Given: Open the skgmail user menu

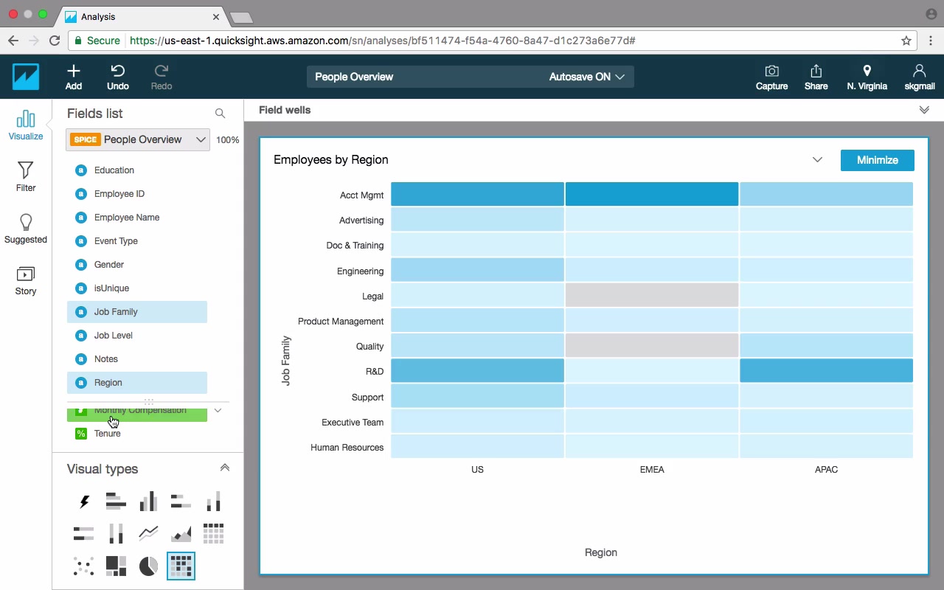Looking at the screenshot, I should 920,77.
